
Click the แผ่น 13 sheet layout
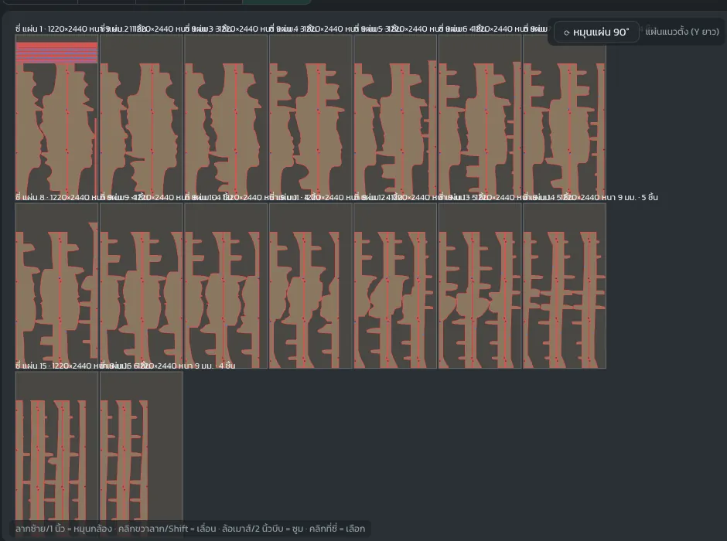480,286
